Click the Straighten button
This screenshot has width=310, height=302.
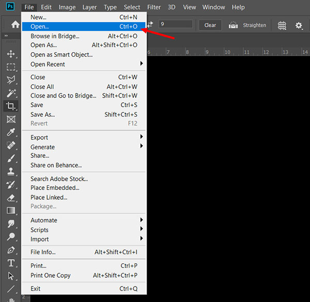247,25
